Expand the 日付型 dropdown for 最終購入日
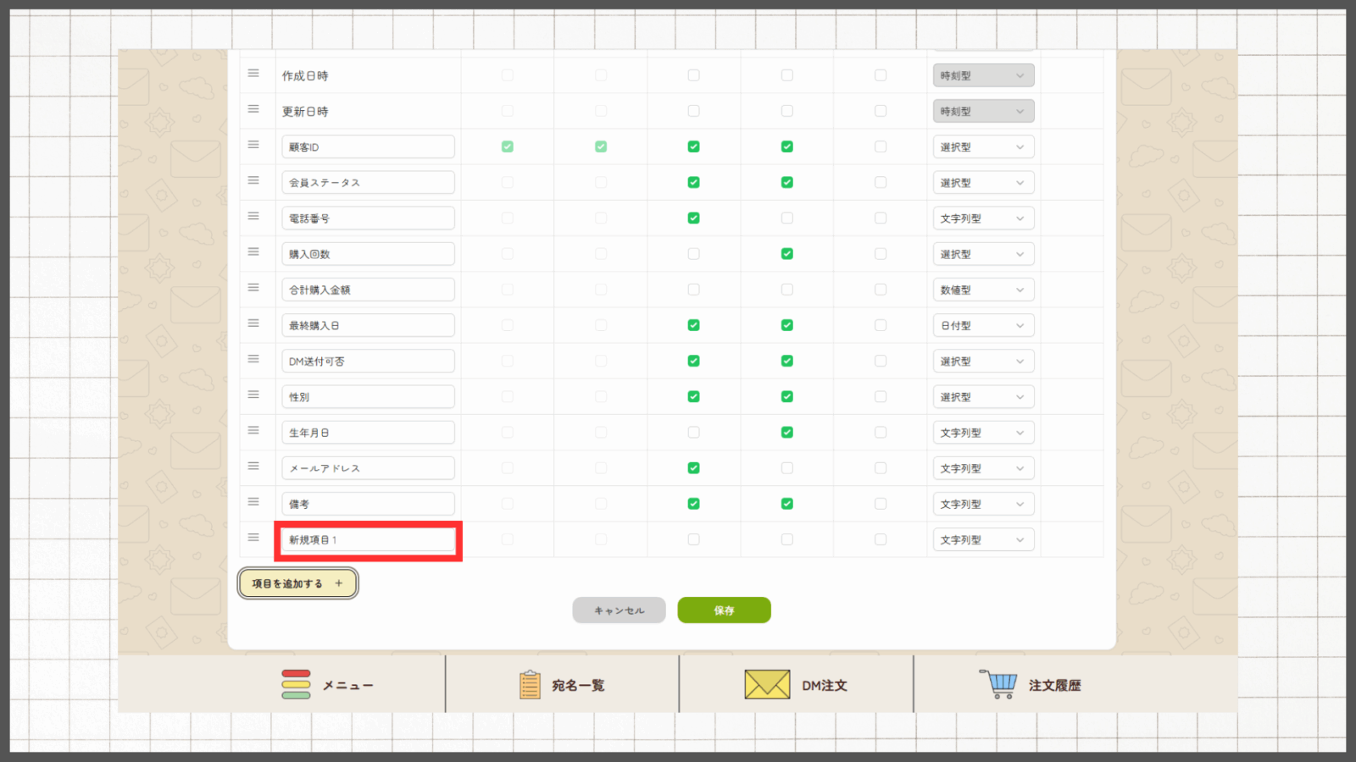The width and height of the screenshot is (1356, 762). click(x=982, y=325)
